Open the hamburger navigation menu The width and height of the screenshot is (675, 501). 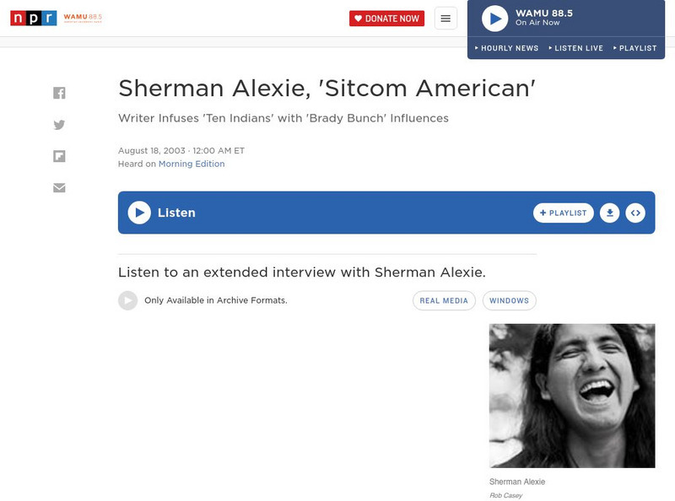pyautogui.click(x=445, y=17)
